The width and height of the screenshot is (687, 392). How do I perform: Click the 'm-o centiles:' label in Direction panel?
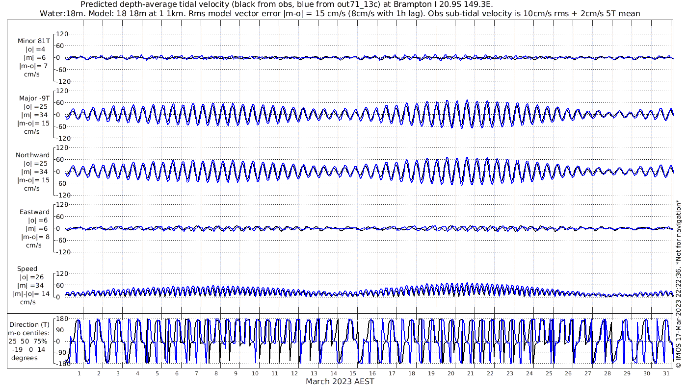29,333
